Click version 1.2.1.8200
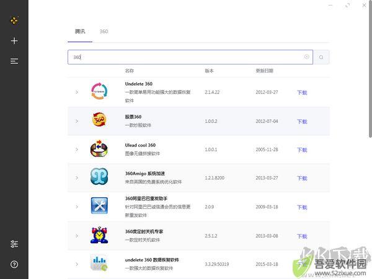Image resolution: width=372 pixels, height=279 pixels. click(215, 178)
